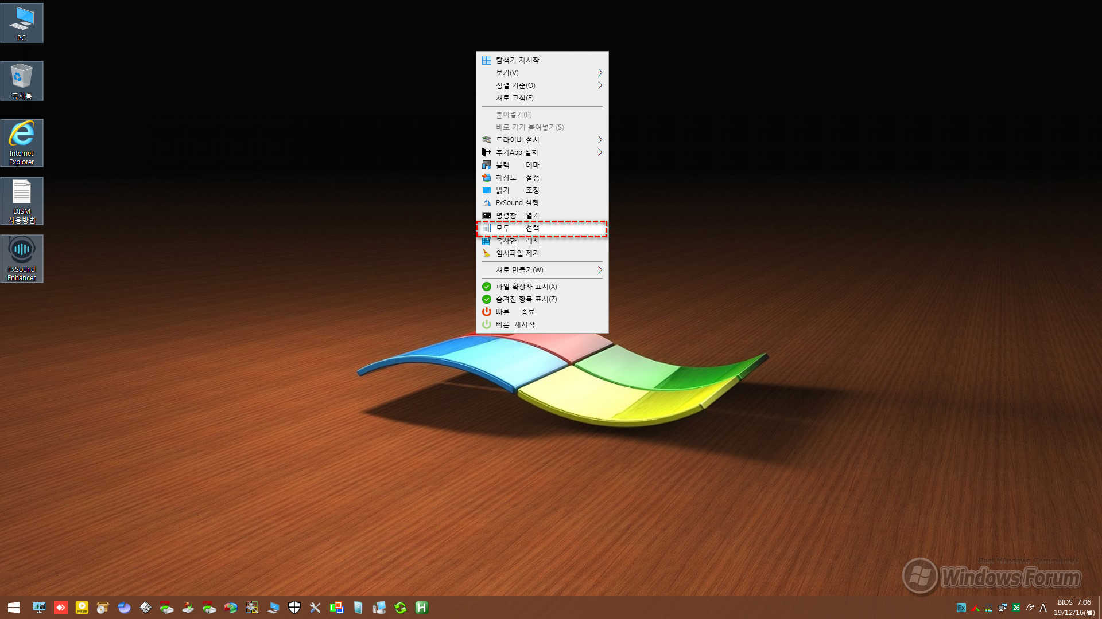
Task: Open the disc box taskbar icon
Action: (103, 608)
